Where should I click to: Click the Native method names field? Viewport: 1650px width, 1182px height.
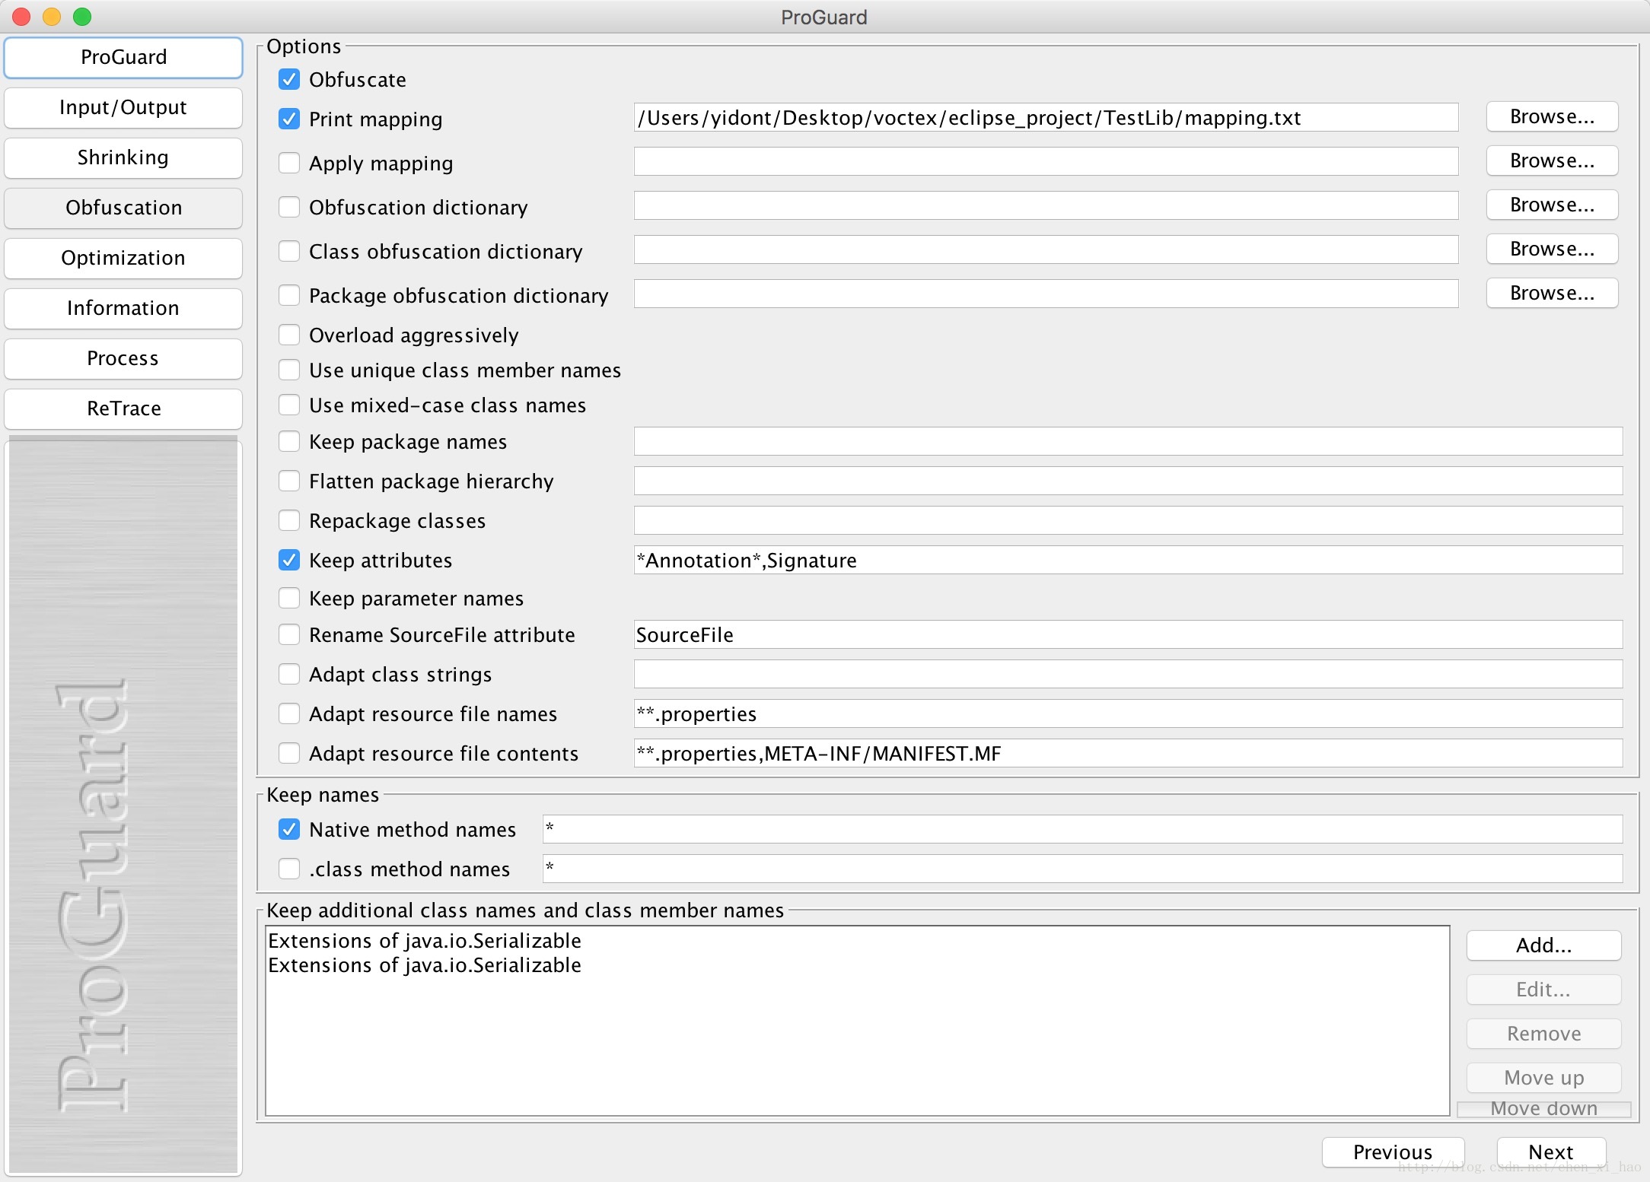pyautogui.click(x=1082, y=829)
